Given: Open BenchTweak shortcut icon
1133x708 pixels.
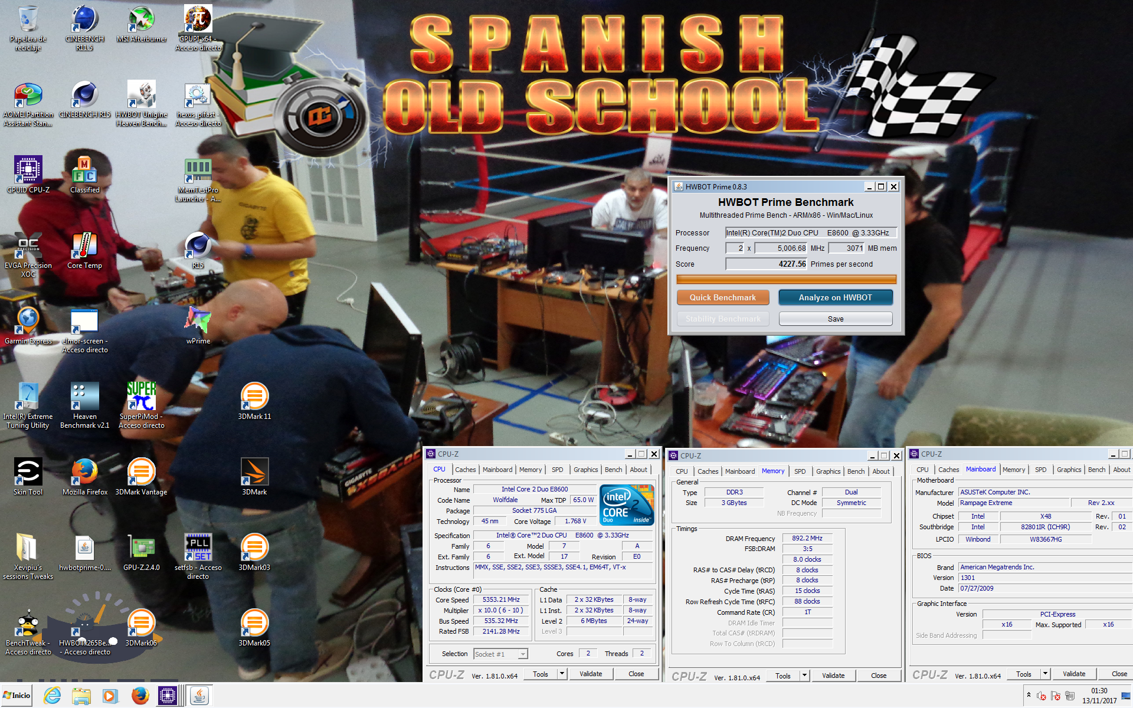Looking at the screenshot, I should [x=28, y=632].
